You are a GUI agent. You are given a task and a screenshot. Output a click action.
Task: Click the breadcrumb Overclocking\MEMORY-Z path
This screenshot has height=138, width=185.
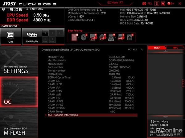tap(70, 50)
